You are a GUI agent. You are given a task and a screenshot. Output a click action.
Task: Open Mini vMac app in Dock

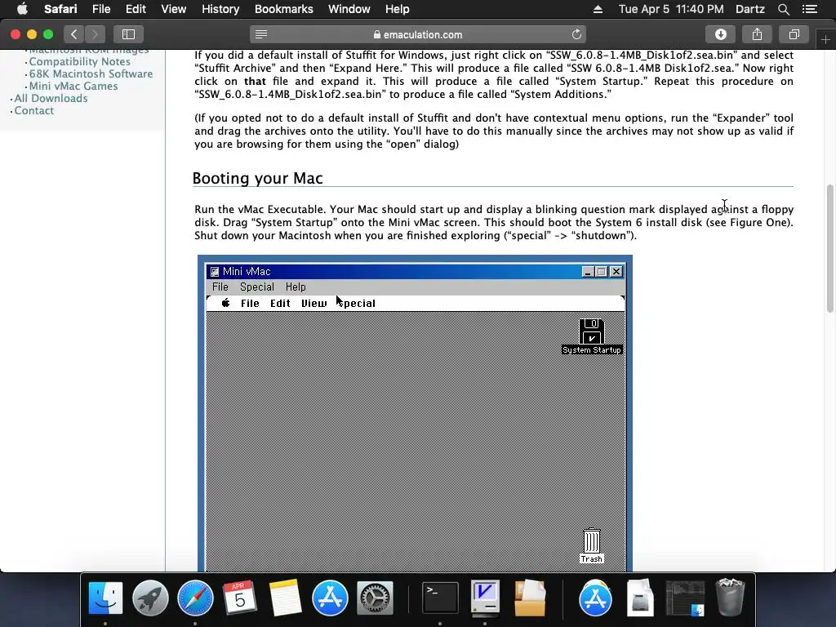[x=485, y=597]
